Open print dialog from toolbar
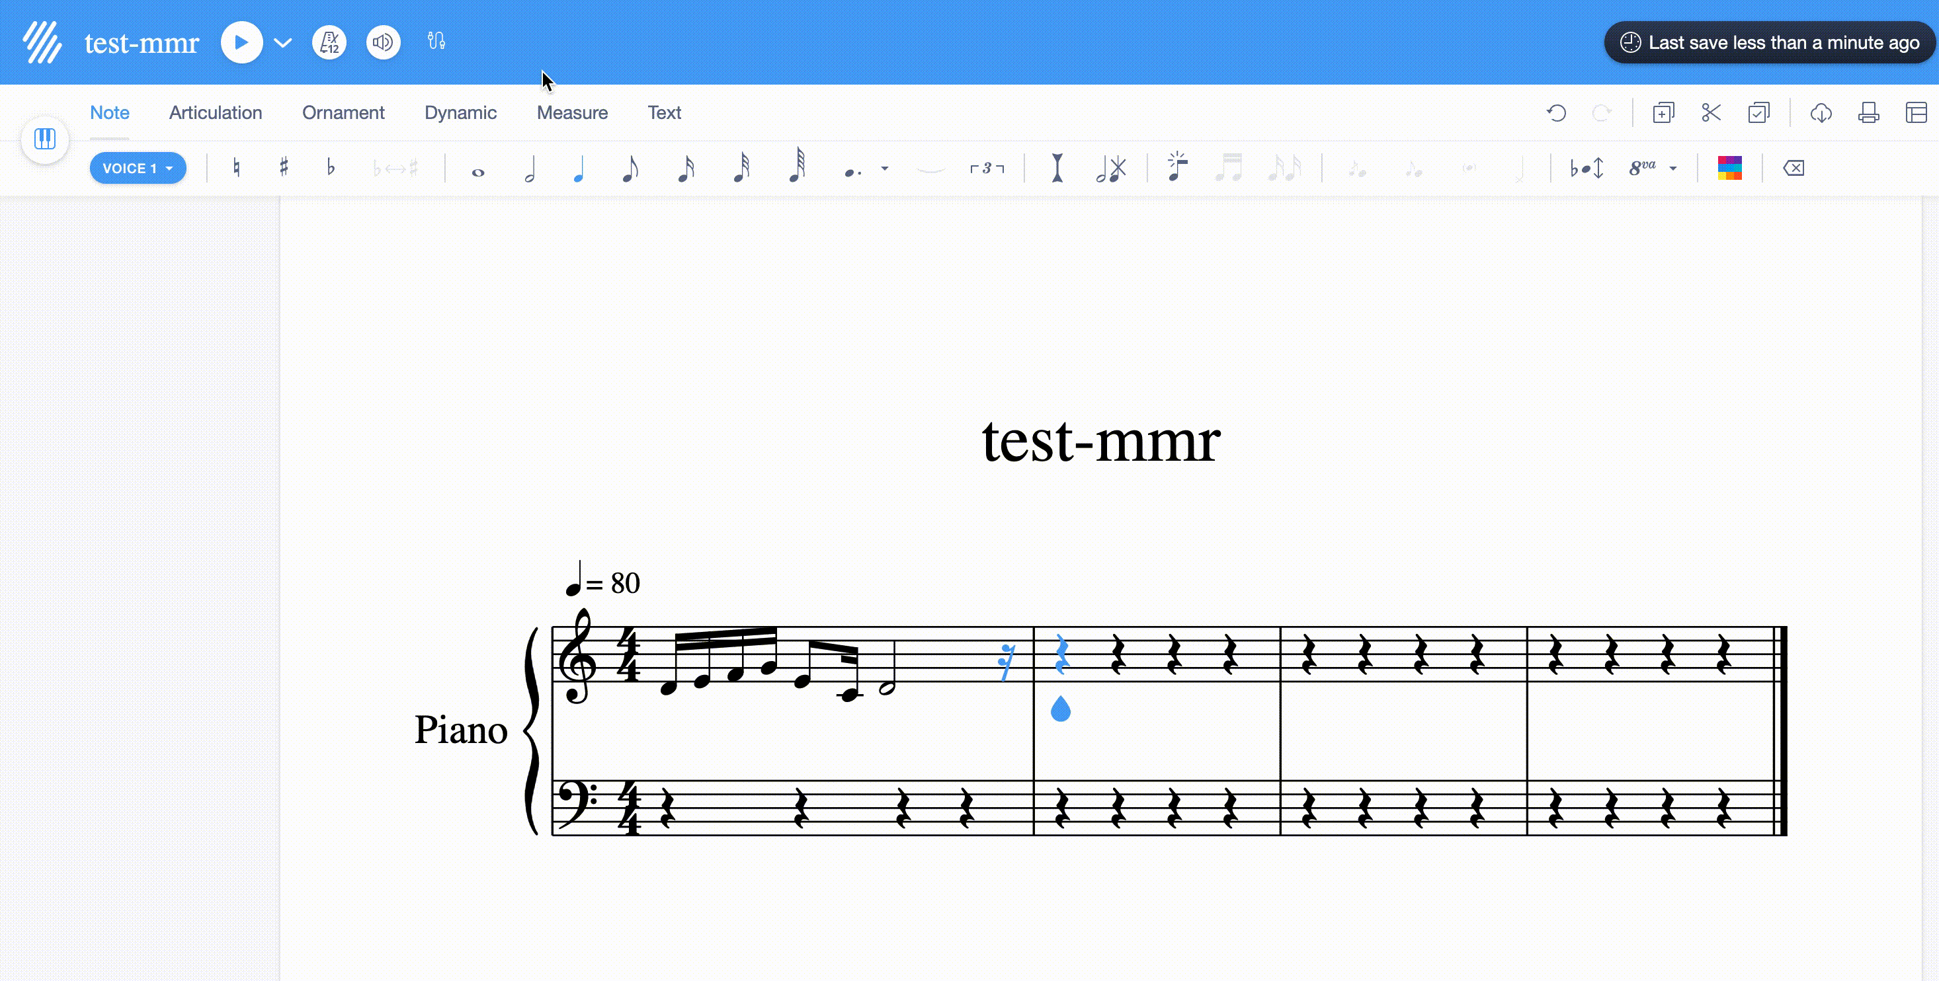 pyautogui.click(x=1869, y=112)
